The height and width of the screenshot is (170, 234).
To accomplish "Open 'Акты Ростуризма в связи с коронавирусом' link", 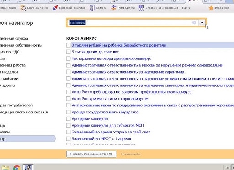I will 110,99.
